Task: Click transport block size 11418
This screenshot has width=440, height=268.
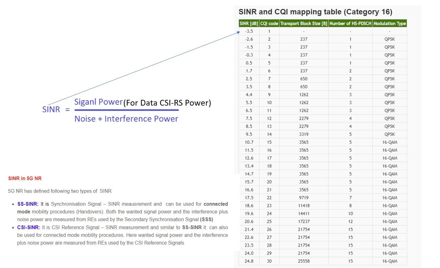Action: point(304,206)
